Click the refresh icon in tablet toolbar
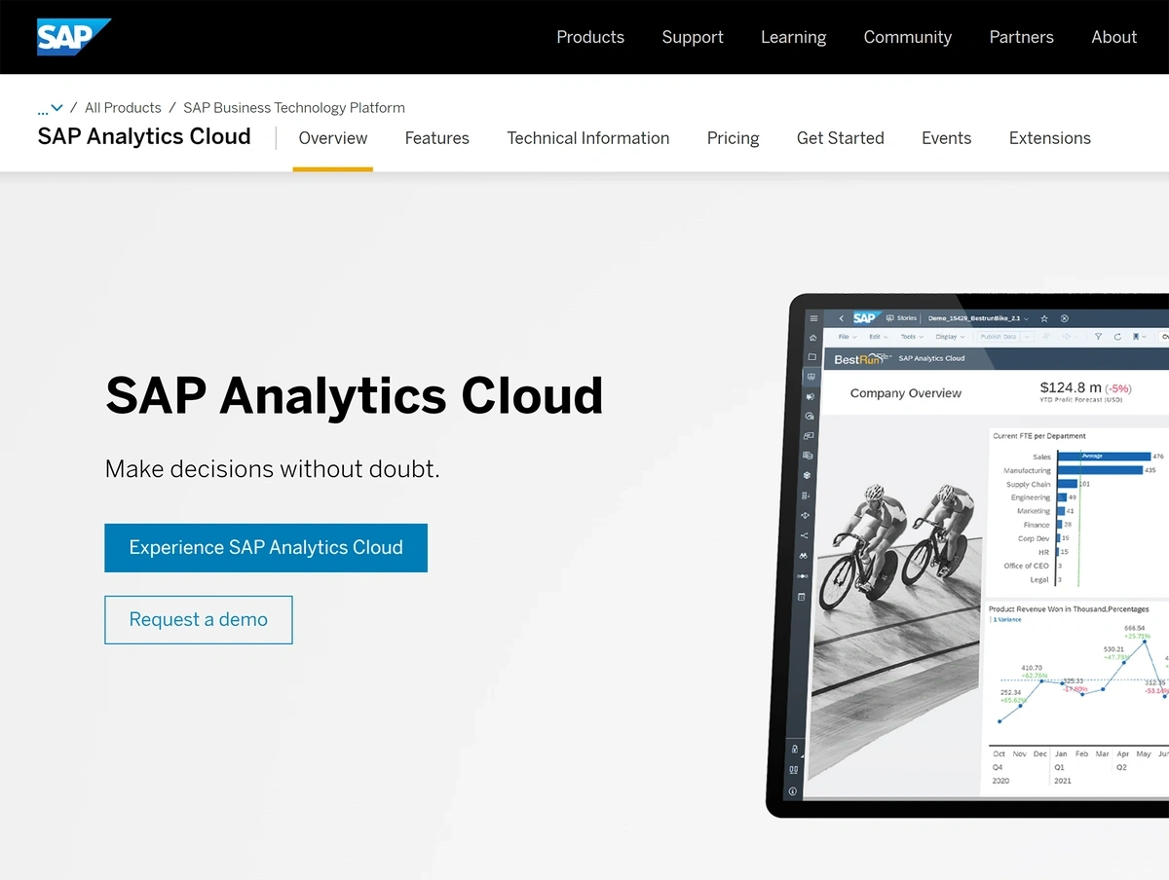 [x=1117, y=337]
